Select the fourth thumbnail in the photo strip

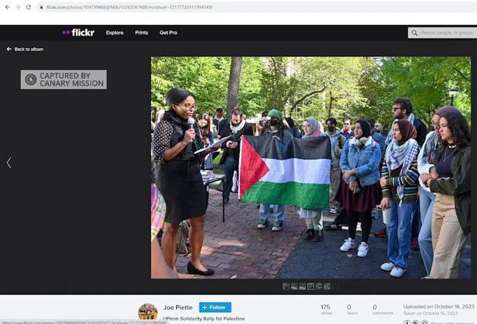(x=311, y=286)
